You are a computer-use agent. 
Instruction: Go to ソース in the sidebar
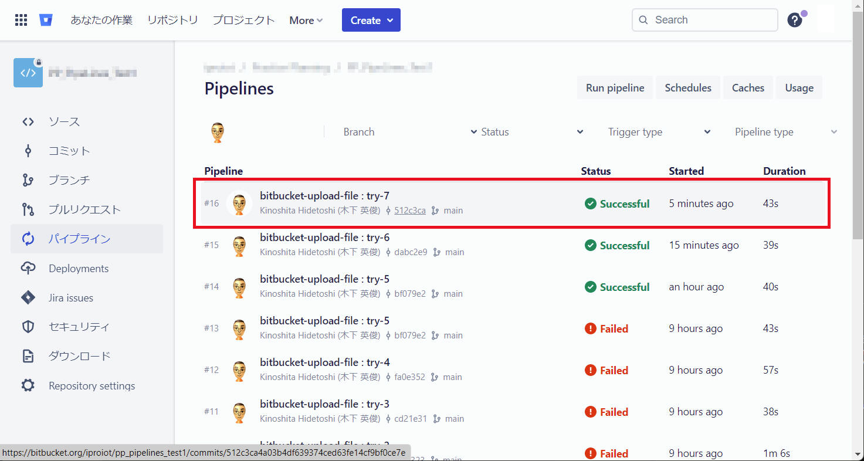(87, 122)
